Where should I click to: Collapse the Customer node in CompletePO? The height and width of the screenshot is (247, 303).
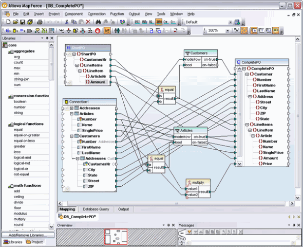(x=247, y=74)
